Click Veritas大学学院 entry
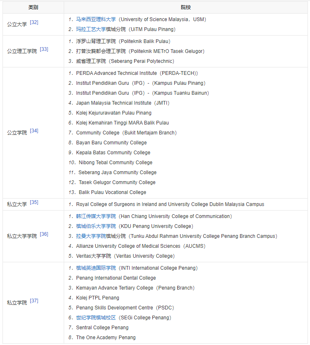 point(125,256)
